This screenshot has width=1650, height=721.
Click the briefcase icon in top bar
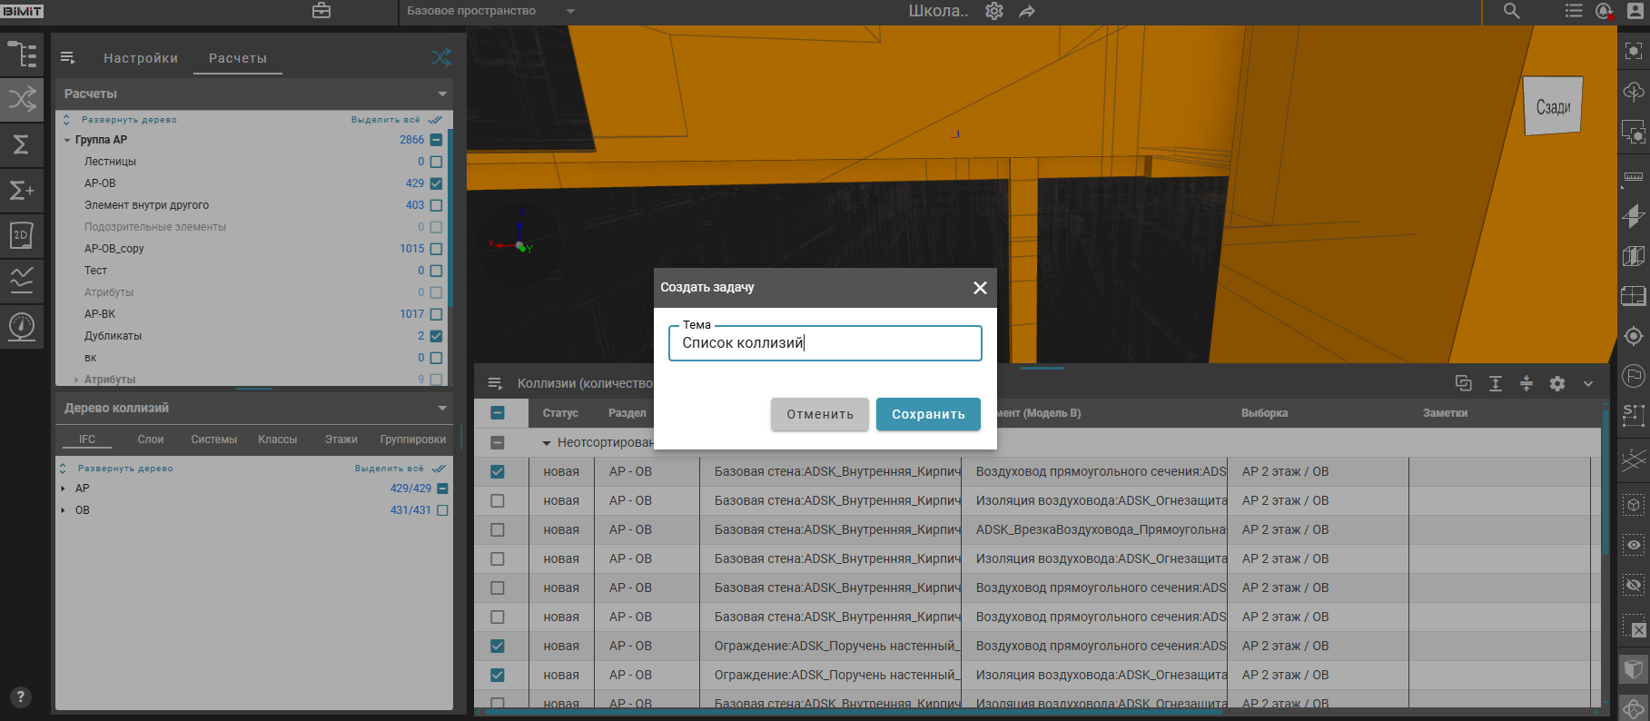pyautogui.click(x=321, y=11)
